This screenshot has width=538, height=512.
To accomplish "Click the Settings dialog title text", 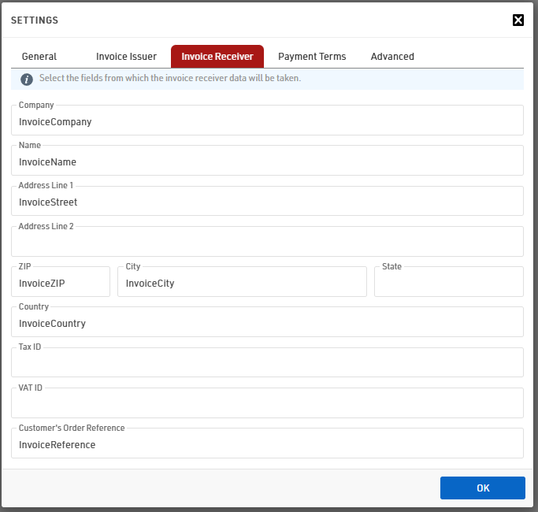I will pyautogui.click(x=35, y=20).
